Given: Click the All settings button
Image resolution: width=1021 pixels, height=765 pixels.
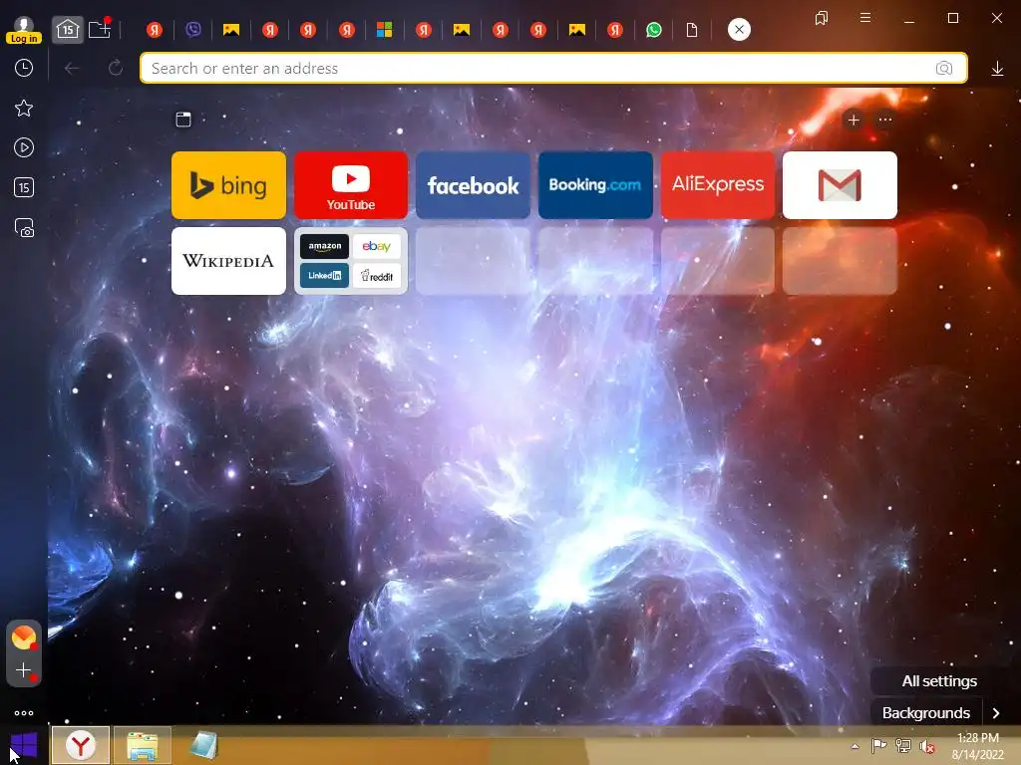Looking at the screenshot, I should click(939, 681).
